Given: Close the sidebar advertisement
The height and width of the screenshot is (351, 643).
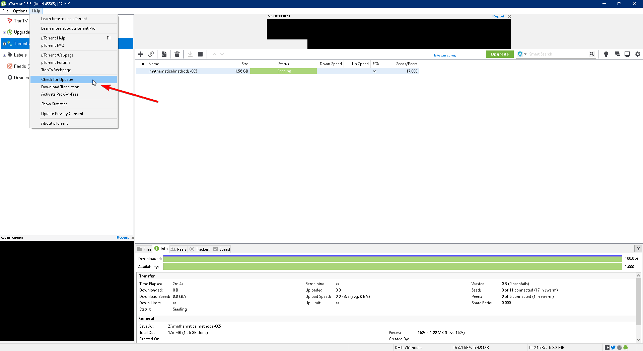Looking at the screenshot, I should coord(133,238).
